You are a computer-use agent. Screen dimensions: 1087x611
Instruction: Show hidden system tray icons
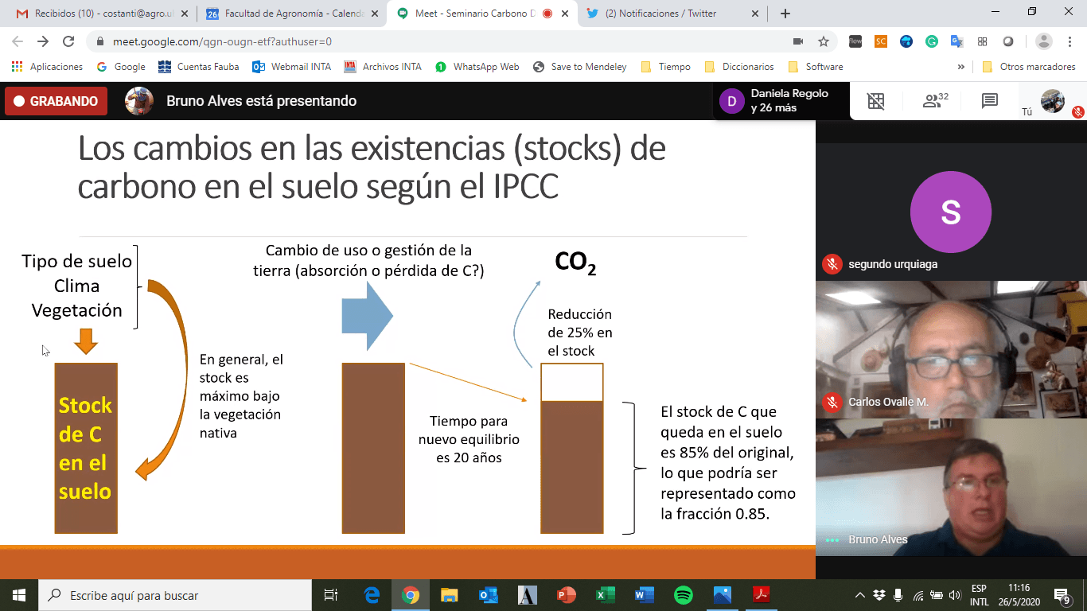(x=860, y=595)
